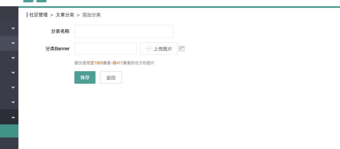Expand the lighter highlighted sidebar row's down arrow
The image size is (340, 149).
(x=13, y=43)
